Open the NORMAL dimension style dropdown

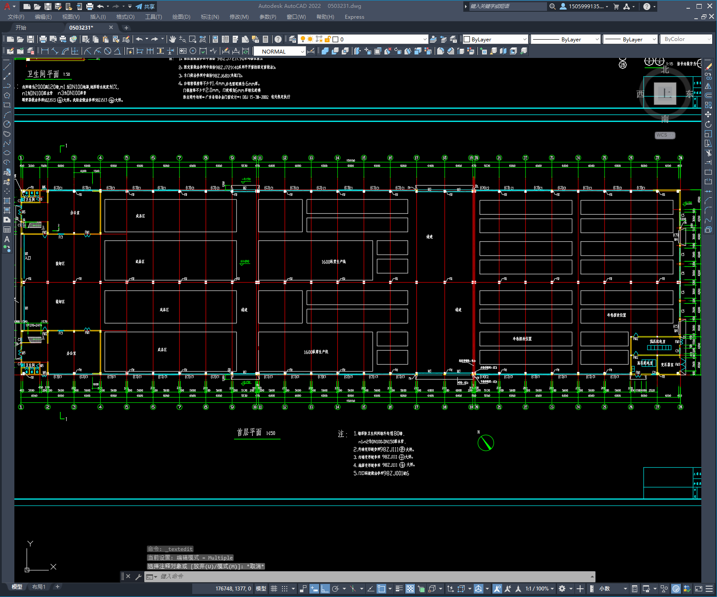click(x=279, y=51)
